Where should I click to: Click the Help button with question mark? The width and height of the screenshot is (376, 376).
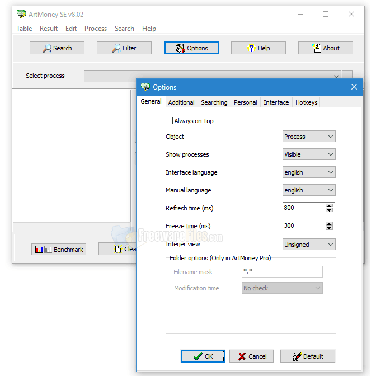[258, 48]
